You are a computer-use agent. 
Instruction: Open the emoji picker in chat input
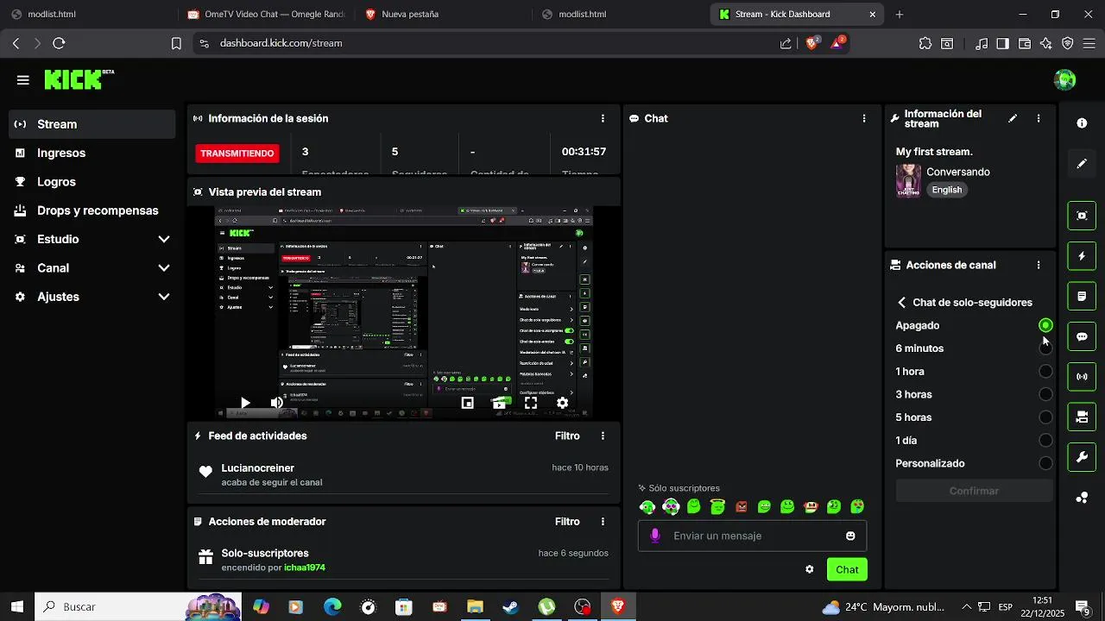[x=850, y=536]
